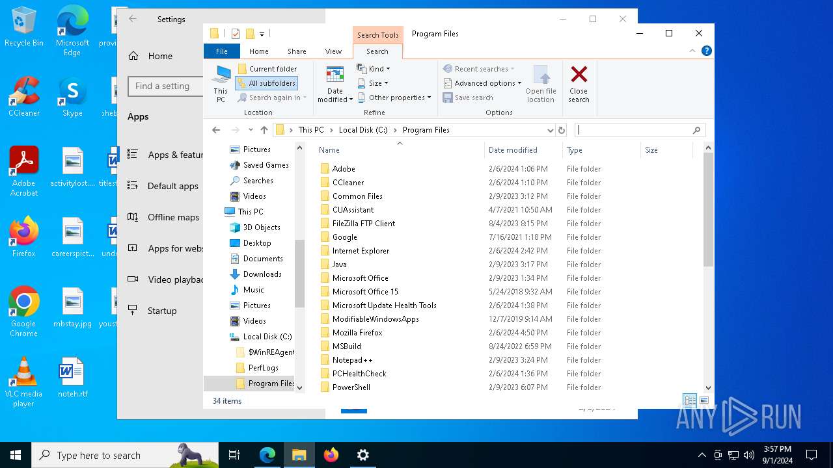Open Firefox from taskbar
Viewport: 833px width, 468px height.
pos(331,455)
